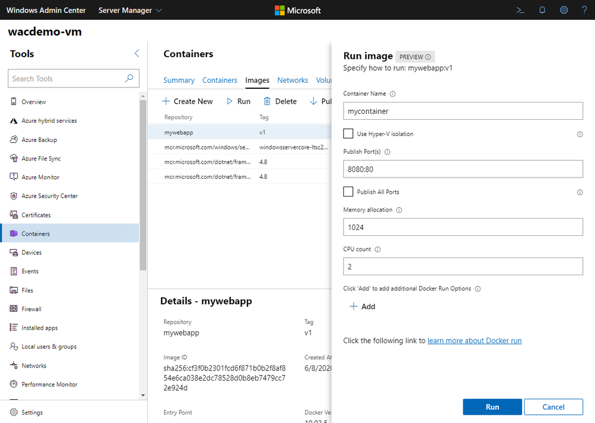Open the Azure Security Center icon

(x=14, y=195)
